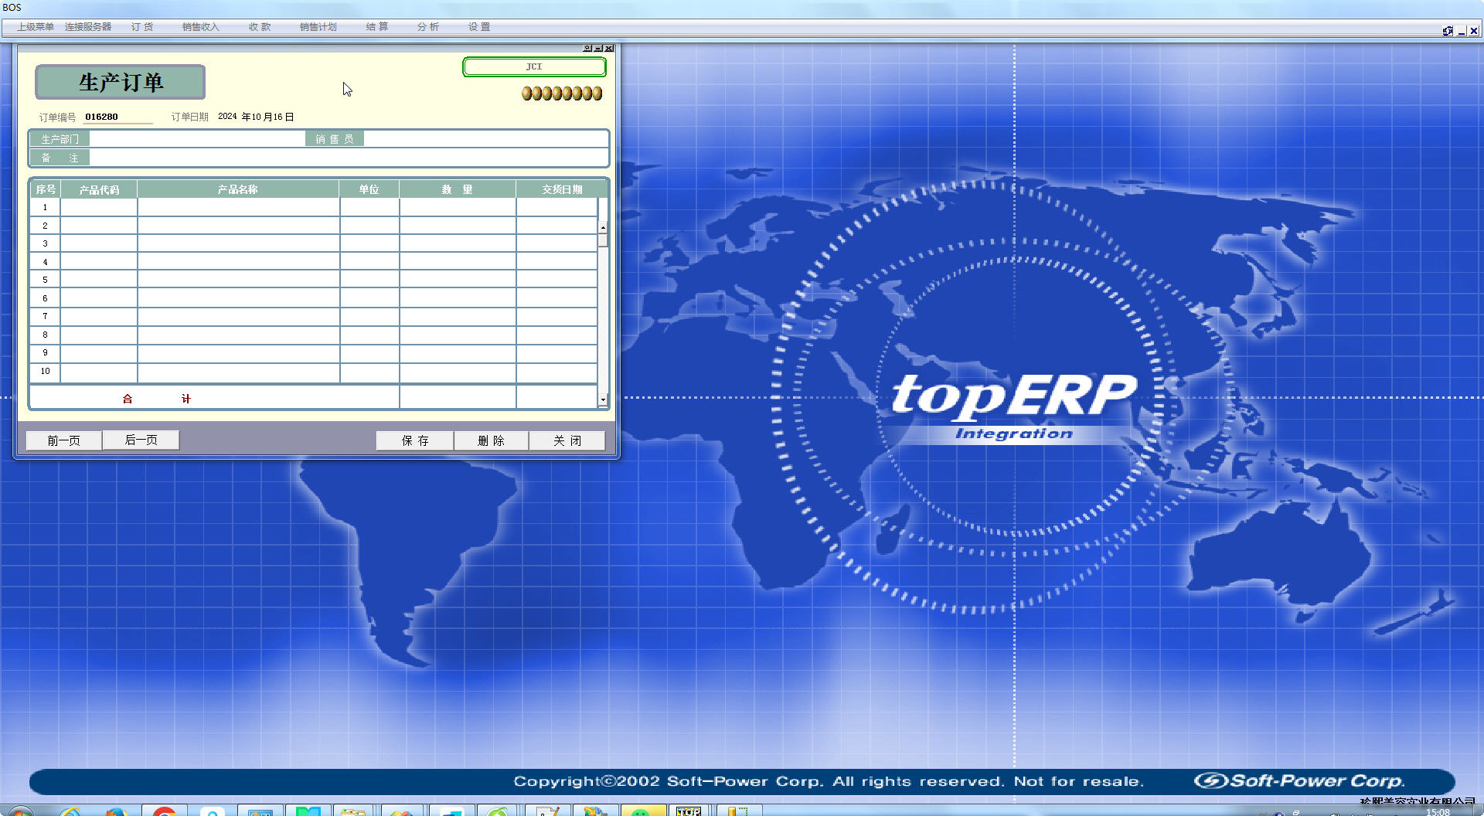The height and width of the screenshot is (816, 1484).
Task: Open the 设置 menu
Action: tap(479, 27)
